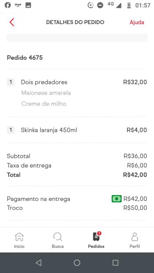The image size is (154, 273).
Task: Tap the Pagamento na entrega row
Action: 77,199
